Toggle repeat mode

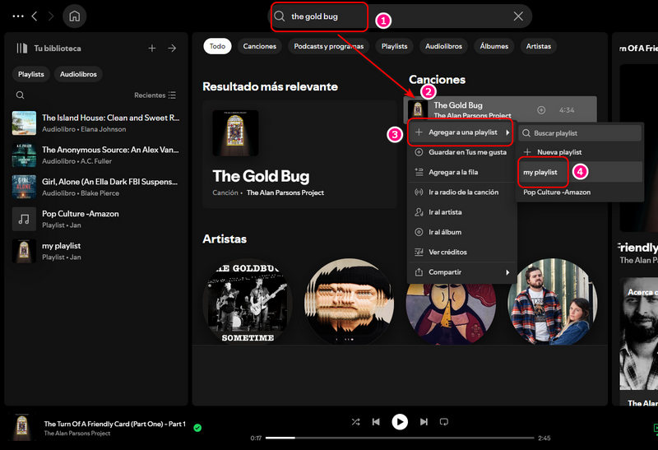point(444,422)
